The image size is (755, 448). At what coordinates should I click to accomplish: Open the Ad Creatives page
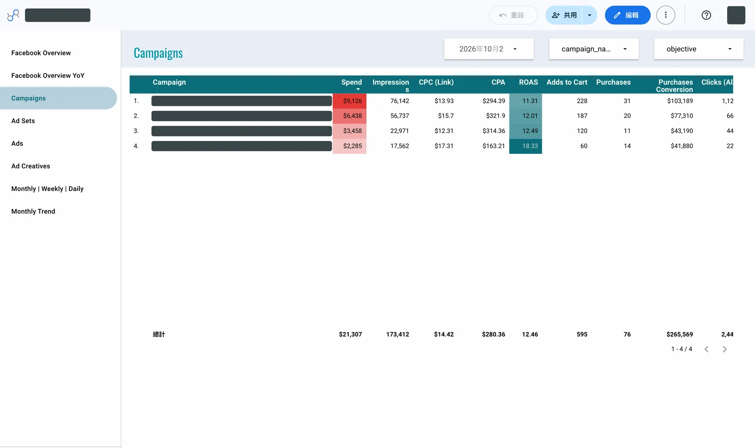pyautogui.click(x=31, y=166)
